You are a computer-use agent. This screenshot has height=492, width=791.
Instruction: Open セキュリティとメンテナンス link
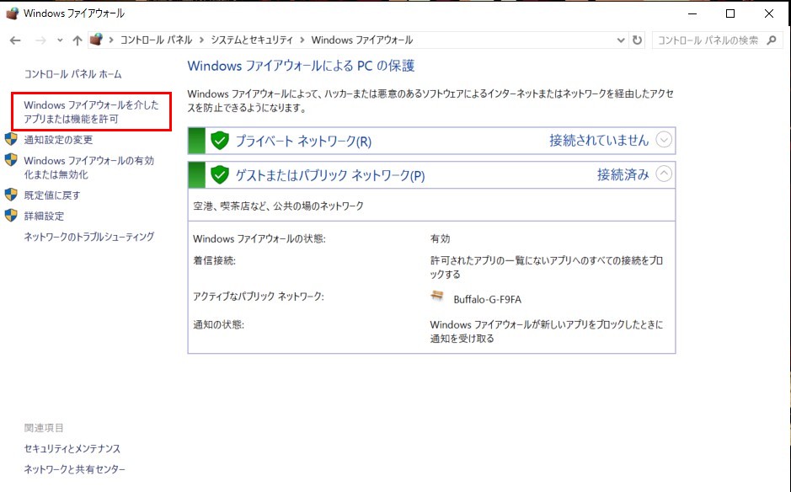coord(72,448)
